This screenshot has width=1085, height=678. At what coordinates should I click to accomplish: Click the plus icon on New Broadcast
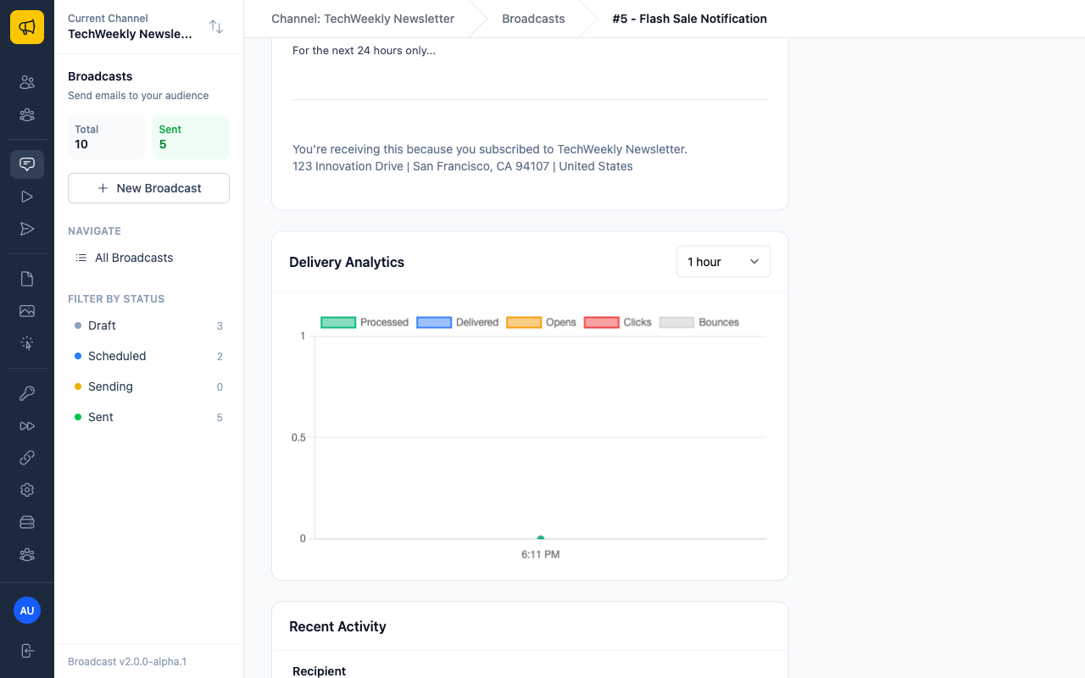[x=103, y=188]
